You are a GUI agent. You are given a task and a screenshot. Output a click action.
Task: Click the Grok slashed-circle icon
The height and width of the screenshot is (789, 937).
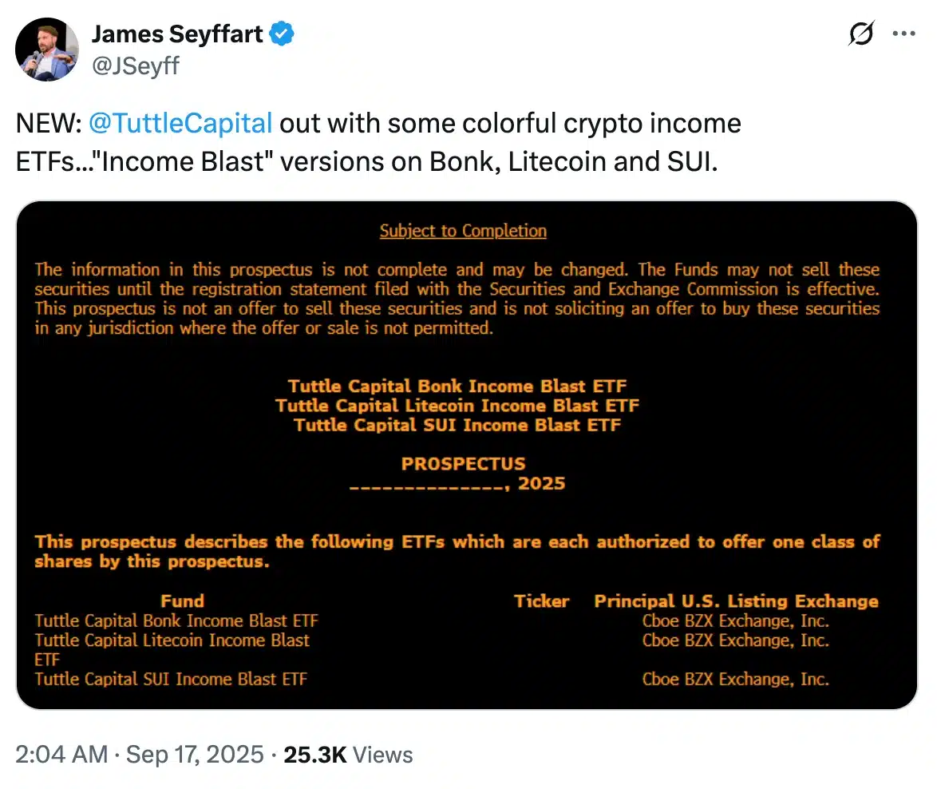coord(863,34)
